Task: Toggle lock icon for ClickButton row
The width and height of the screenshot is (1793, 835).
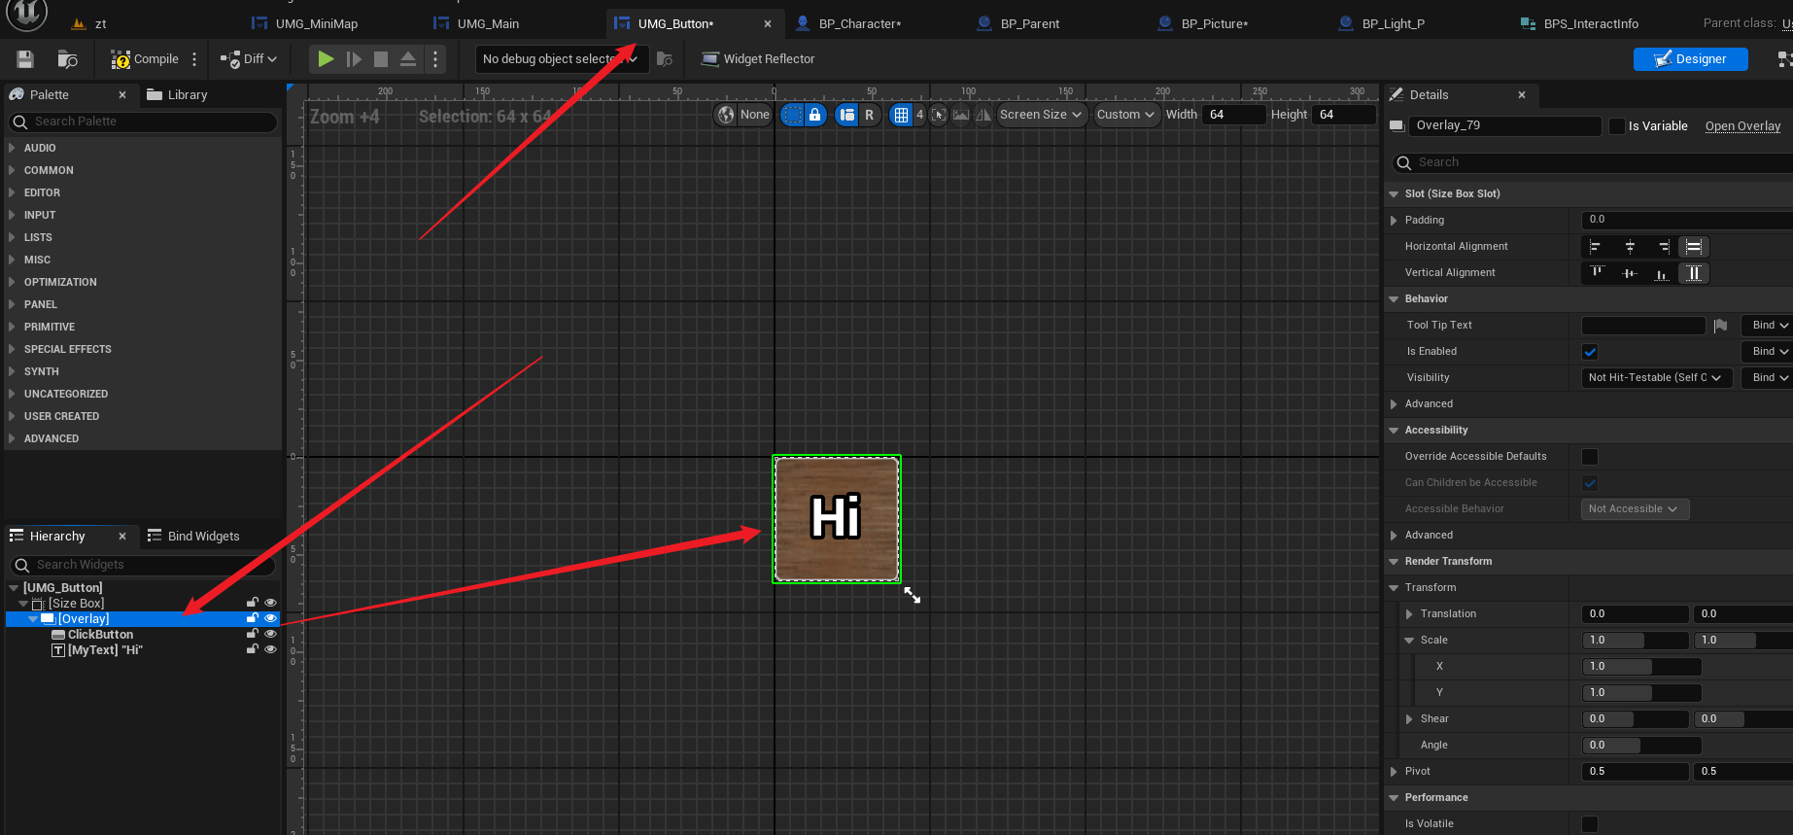Action: (x=253, y=634)
